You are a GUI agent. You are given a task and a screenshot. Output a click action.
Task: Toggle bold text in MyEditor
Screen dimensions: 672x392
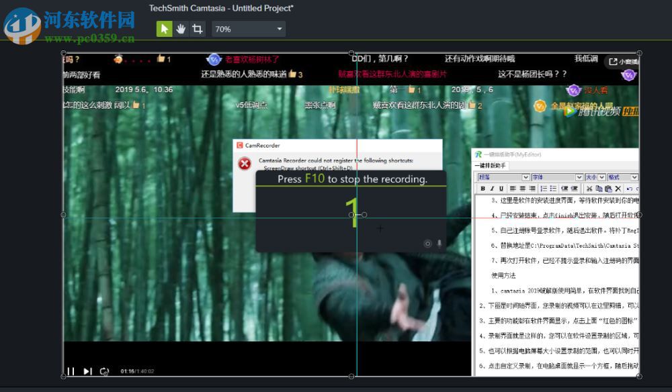pyautogui.click(x=483, y=188)
